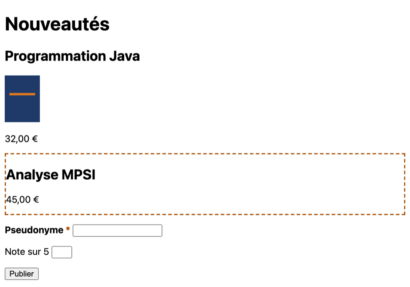Click the Note sur 5 label
The height and width of the screenshot is (287, 410).
pyautogui.click(x=27, y=252)
